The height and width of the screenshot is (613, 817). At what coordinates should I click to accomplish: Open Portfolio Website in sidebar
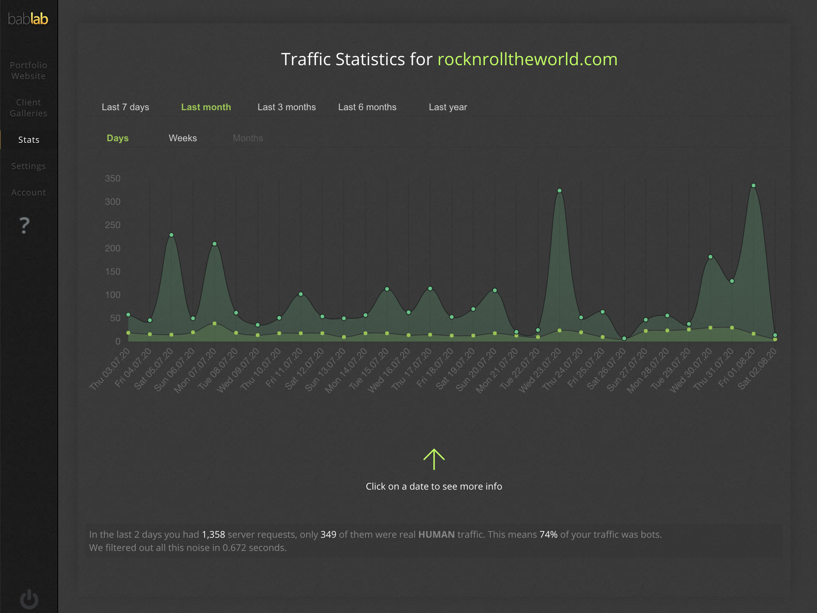tap(28, 71)
